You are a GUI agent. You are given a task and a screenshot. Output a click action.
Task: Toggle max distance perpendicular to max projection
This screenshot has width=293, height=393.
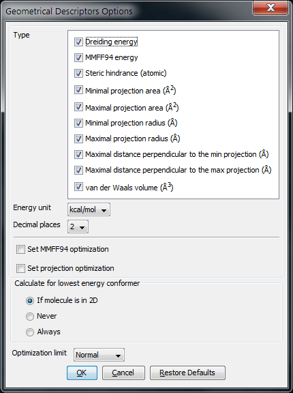pos(78,170)
